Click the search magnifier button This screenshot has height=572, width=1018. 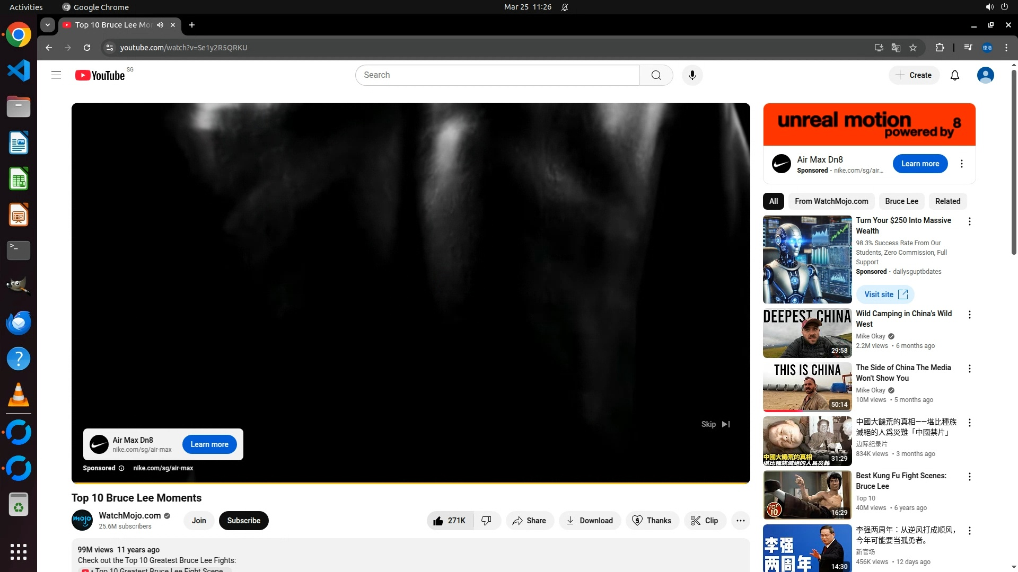tap(656, 75)
